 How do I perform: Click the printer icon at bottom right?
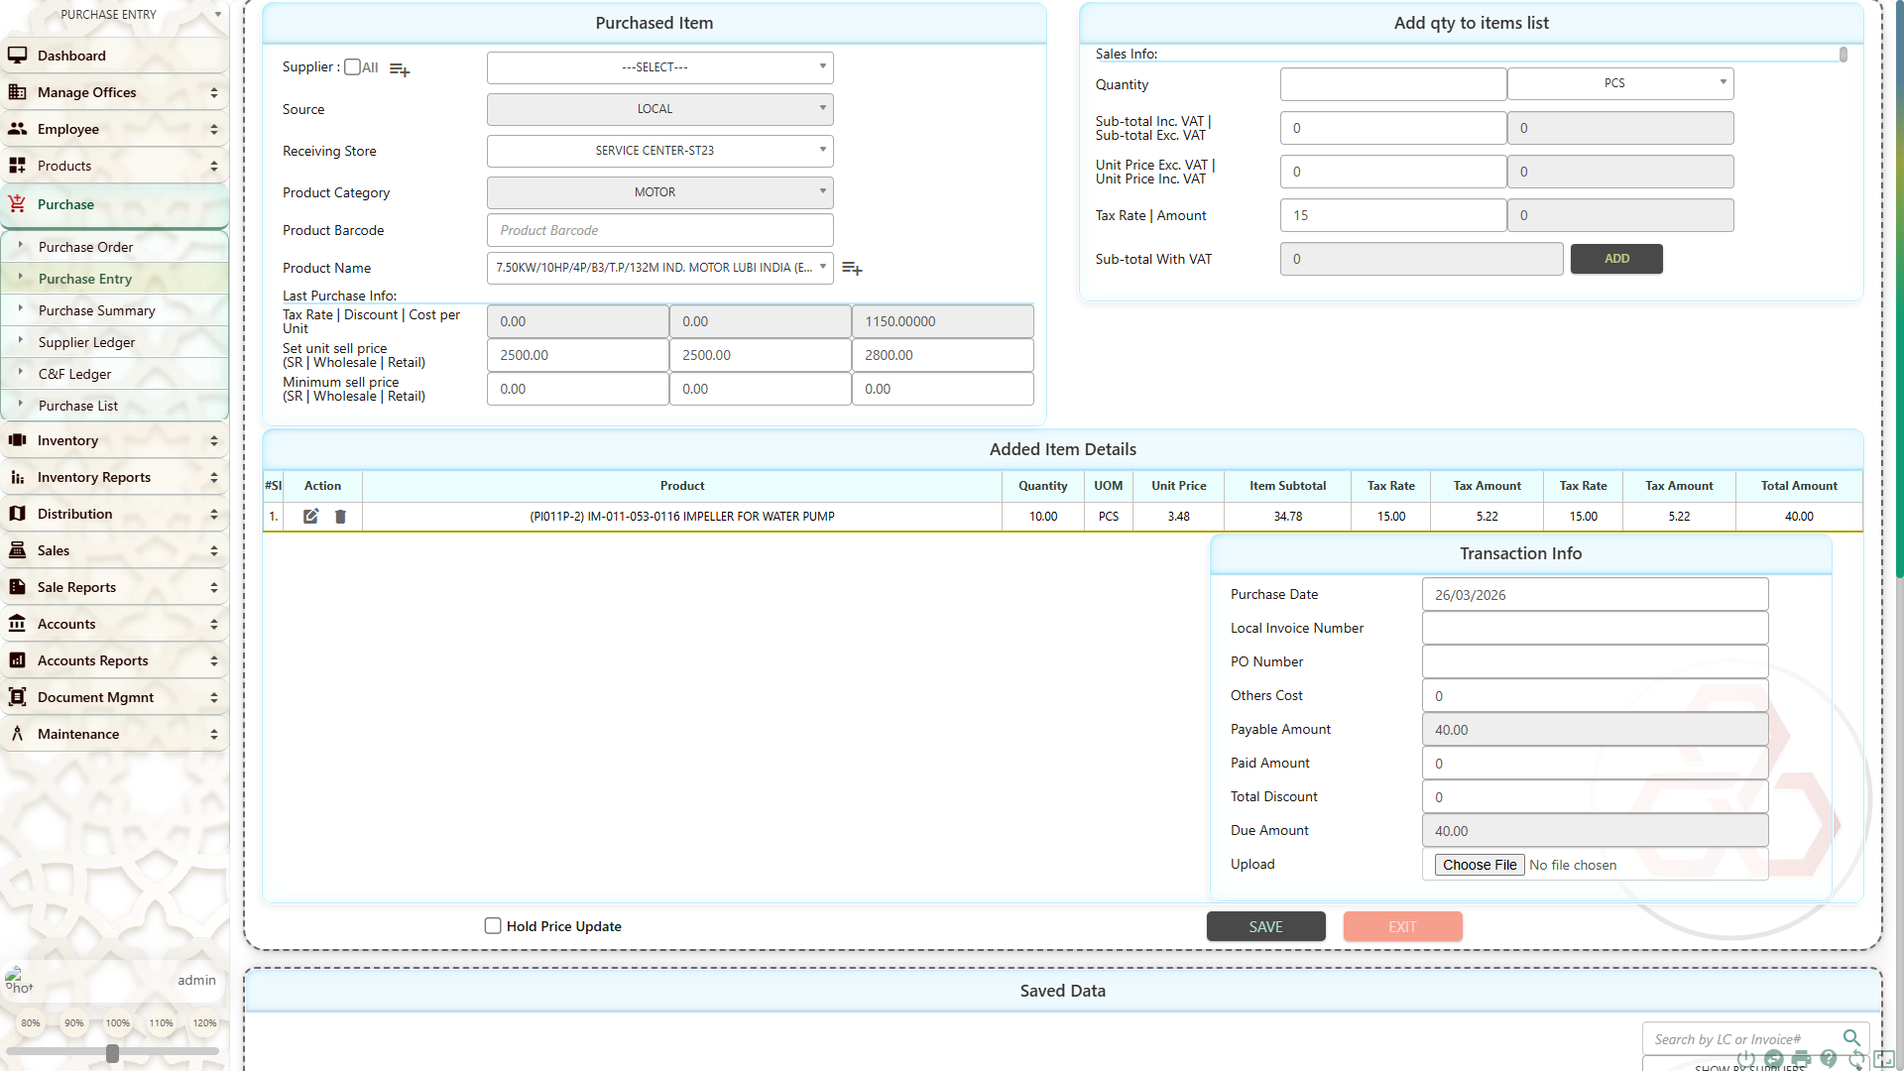[x=1801, y=1059]
